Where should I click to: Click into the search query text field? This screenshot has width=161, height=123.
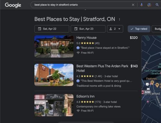(x=81, y=5)
